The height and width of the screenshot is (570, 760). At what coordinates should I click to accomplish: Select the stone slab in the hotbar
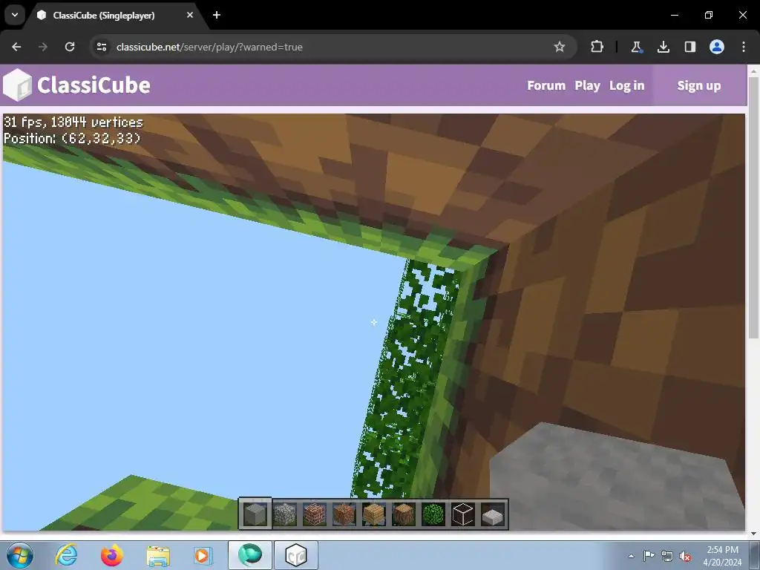(x=493, y=515)
